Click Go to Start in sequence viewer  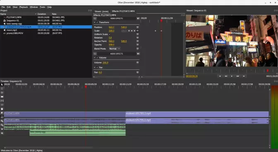tap(220, 76)
